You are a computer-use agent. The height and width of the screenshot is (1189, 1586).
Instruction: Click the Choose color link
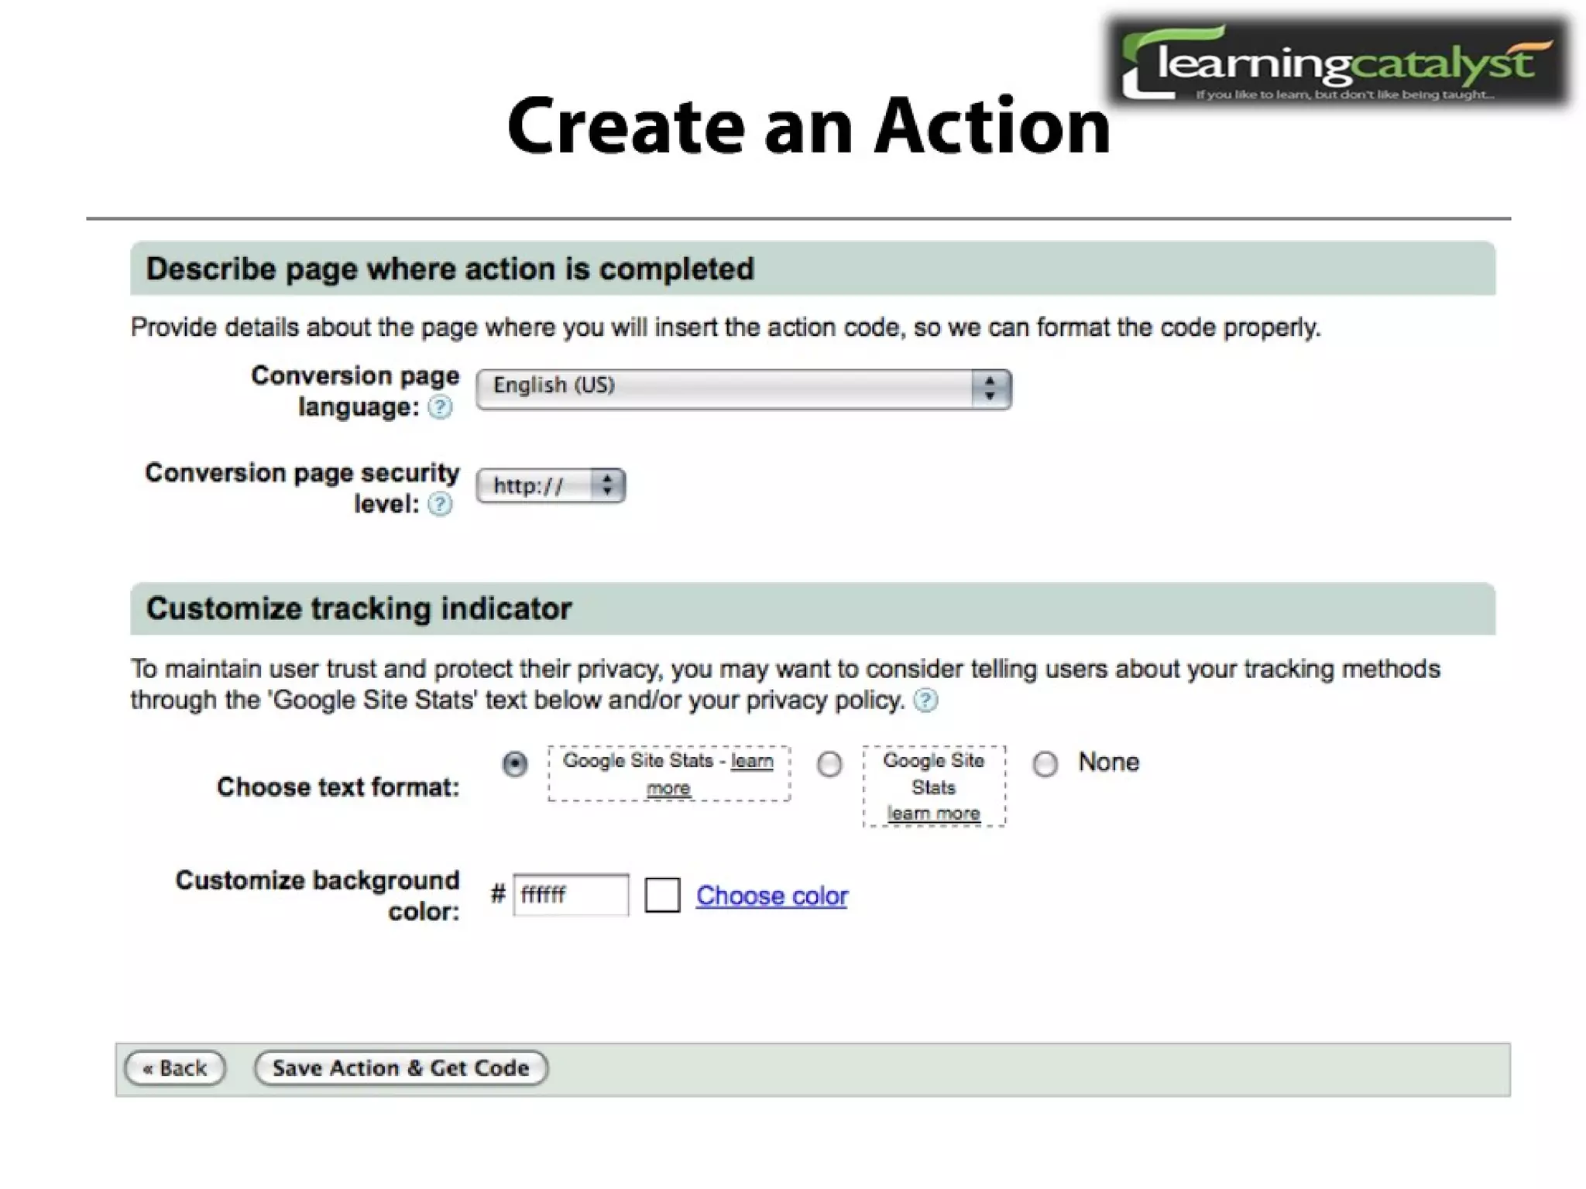[x=771, y=896]
